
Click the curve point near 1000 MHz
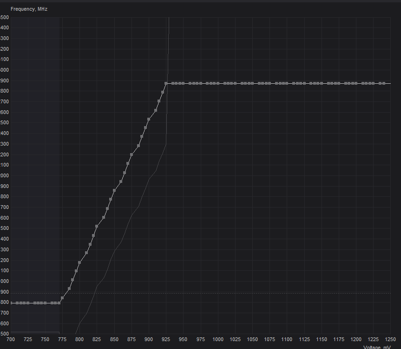click(72, 280)
